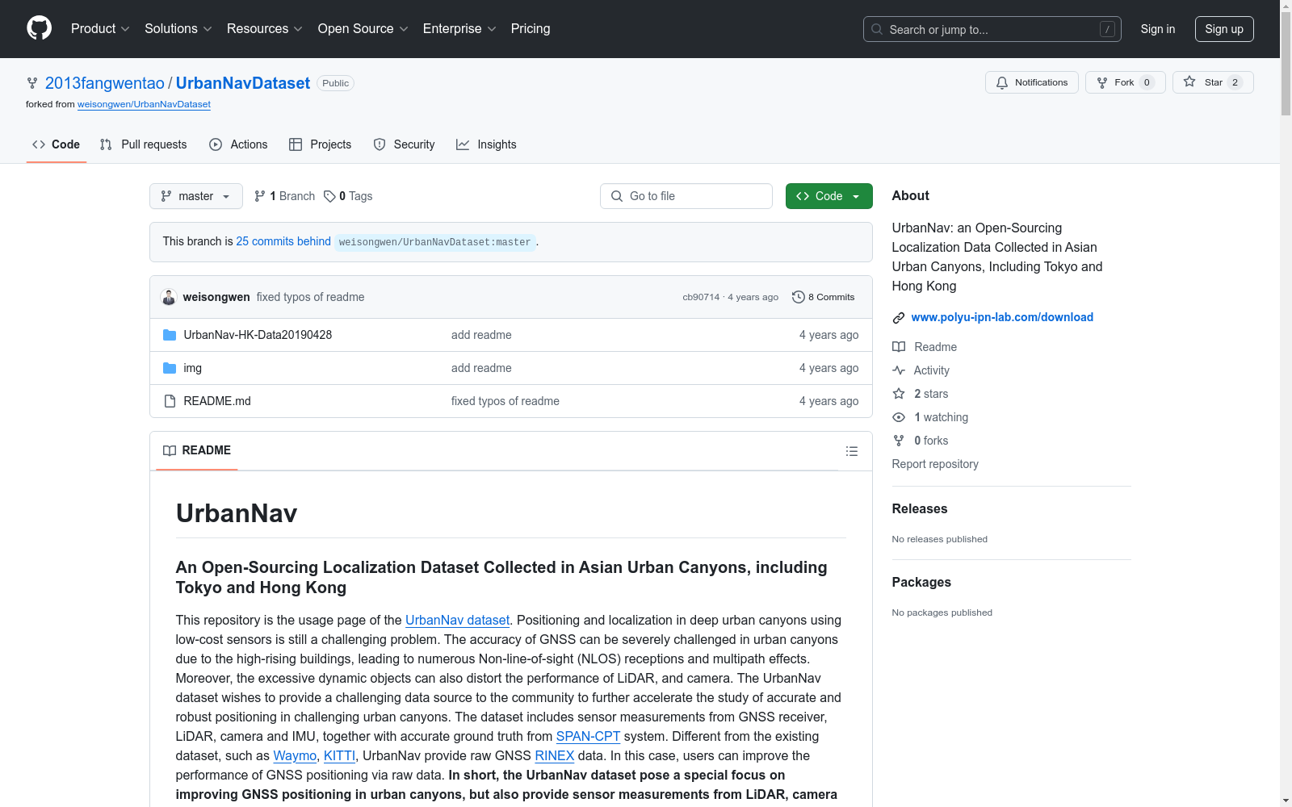Screen dimensions: 1292x807
Task: Open the 25 commits behind link
Action: point(283,241)
